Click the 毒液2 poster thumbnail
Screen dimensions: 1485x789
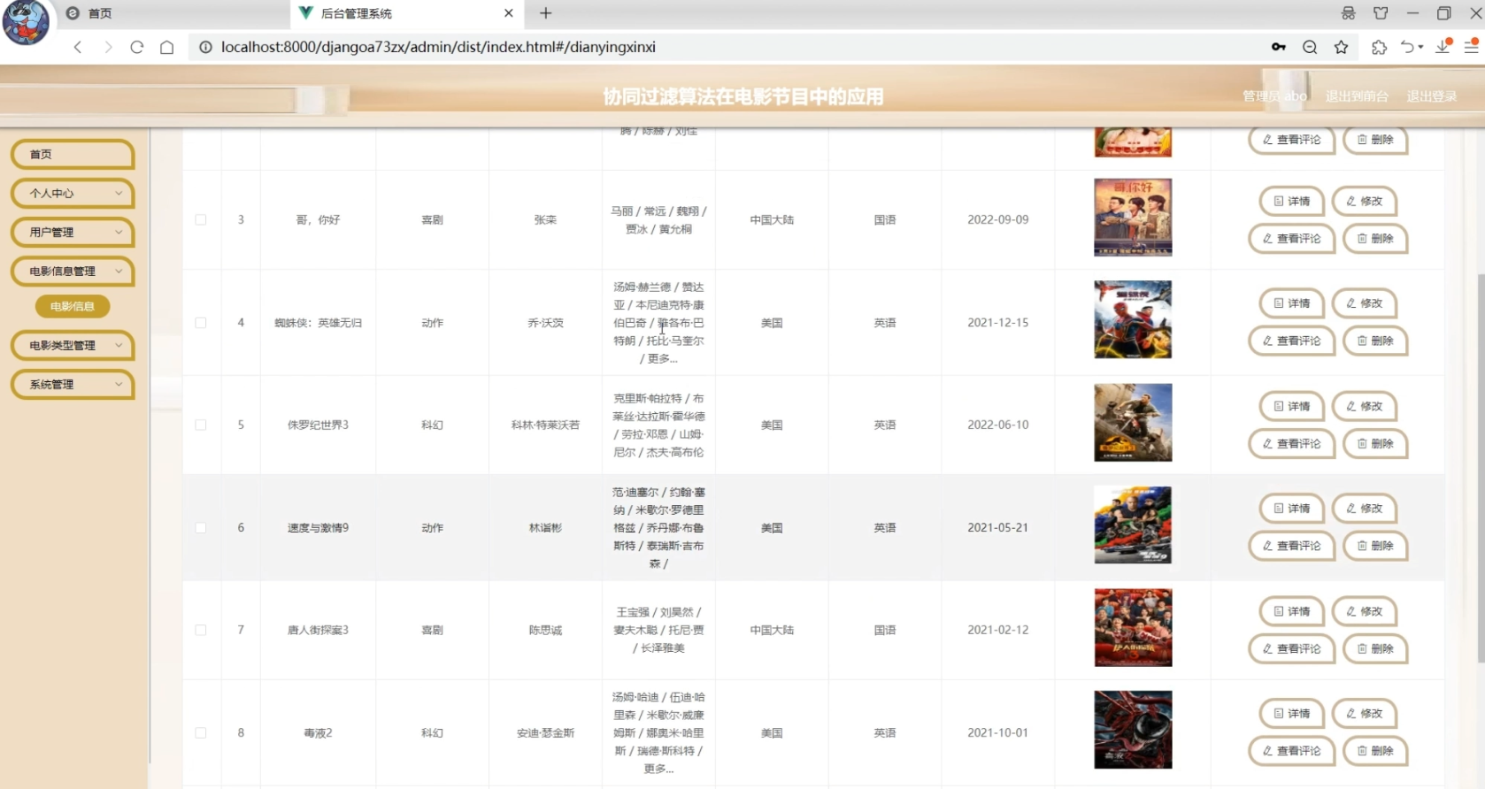pyautogui.click(x=1133, y=730)
